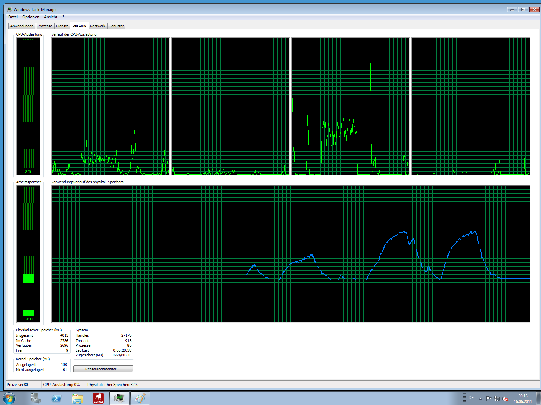This screenshot has height=405, width=541.
Task: Open the Zynga taskbar shortcut
Action: pyautogui.click(x=98, y=399)
